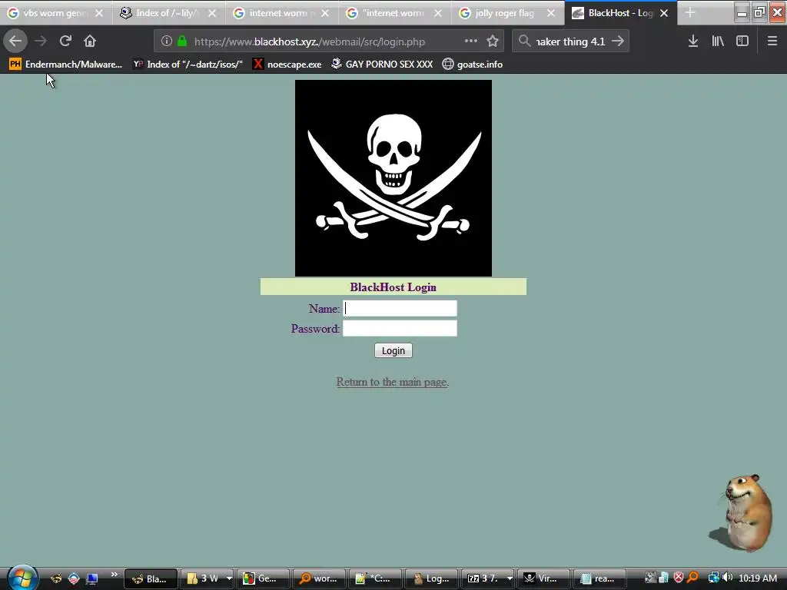Image resolution: width=787 pixels, height=590 pixels.
Task: Open Endermanch/Malware bookmark
Action: tap(66, 65)
